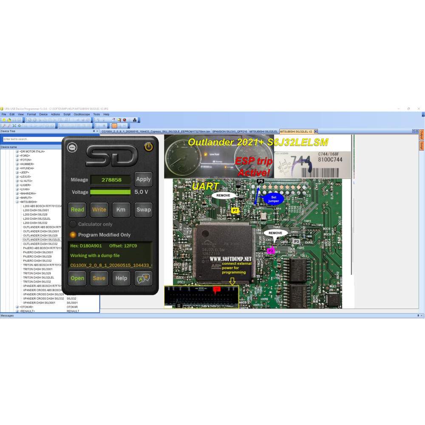The width and height of the screenshot is (425, 425).
Task: Click the Mileage value field 278858
Action: tap(110, 180)
